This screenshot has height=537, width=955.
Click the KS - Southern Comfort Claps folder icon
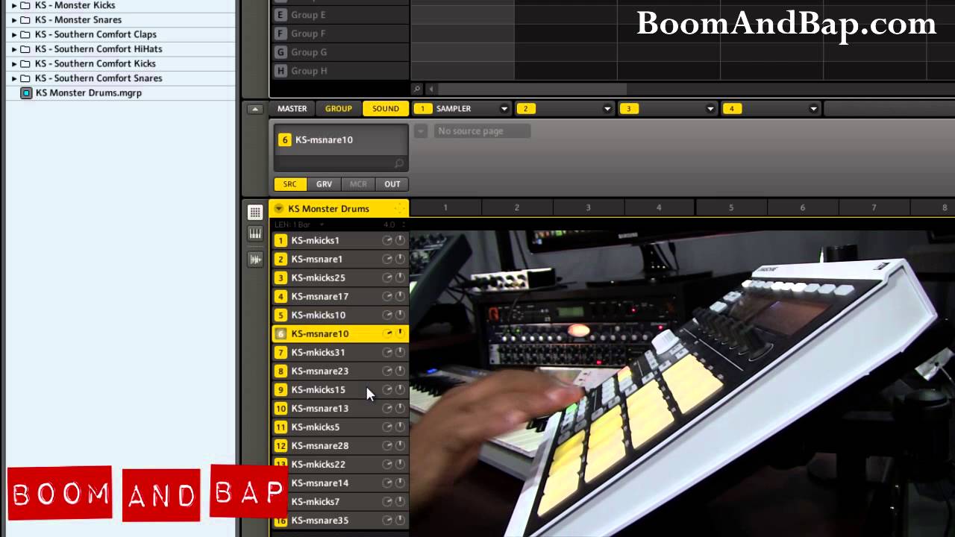(25, 34)
